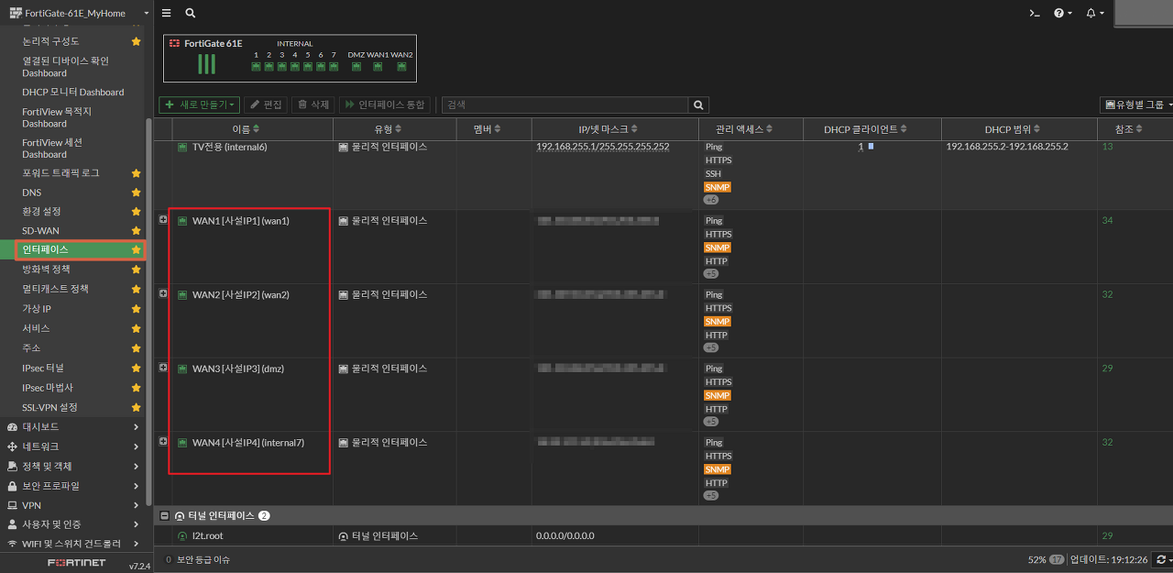Select internal port 5 on faceplate

(x=308, y=67)
